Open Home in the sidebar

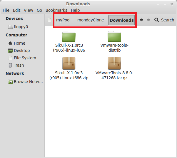tap(16, 43)
